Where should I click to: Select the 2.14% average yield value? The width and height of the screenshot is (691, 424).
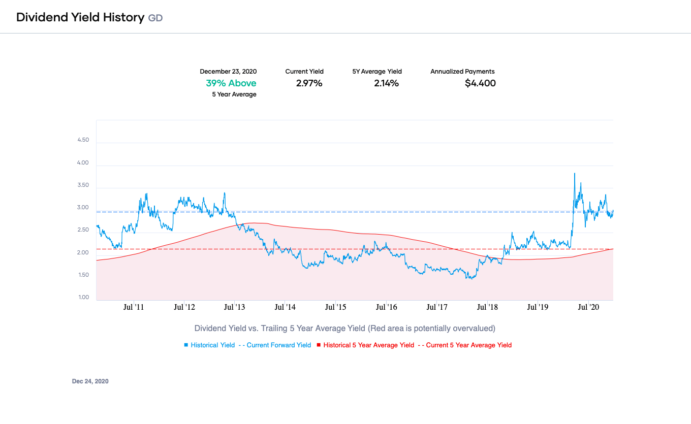pos(386,83)
